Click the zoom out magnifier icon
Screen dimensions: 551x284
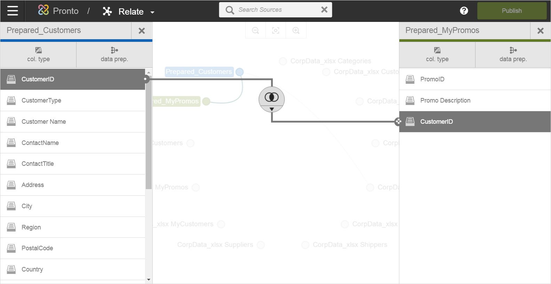pos(255,31)
